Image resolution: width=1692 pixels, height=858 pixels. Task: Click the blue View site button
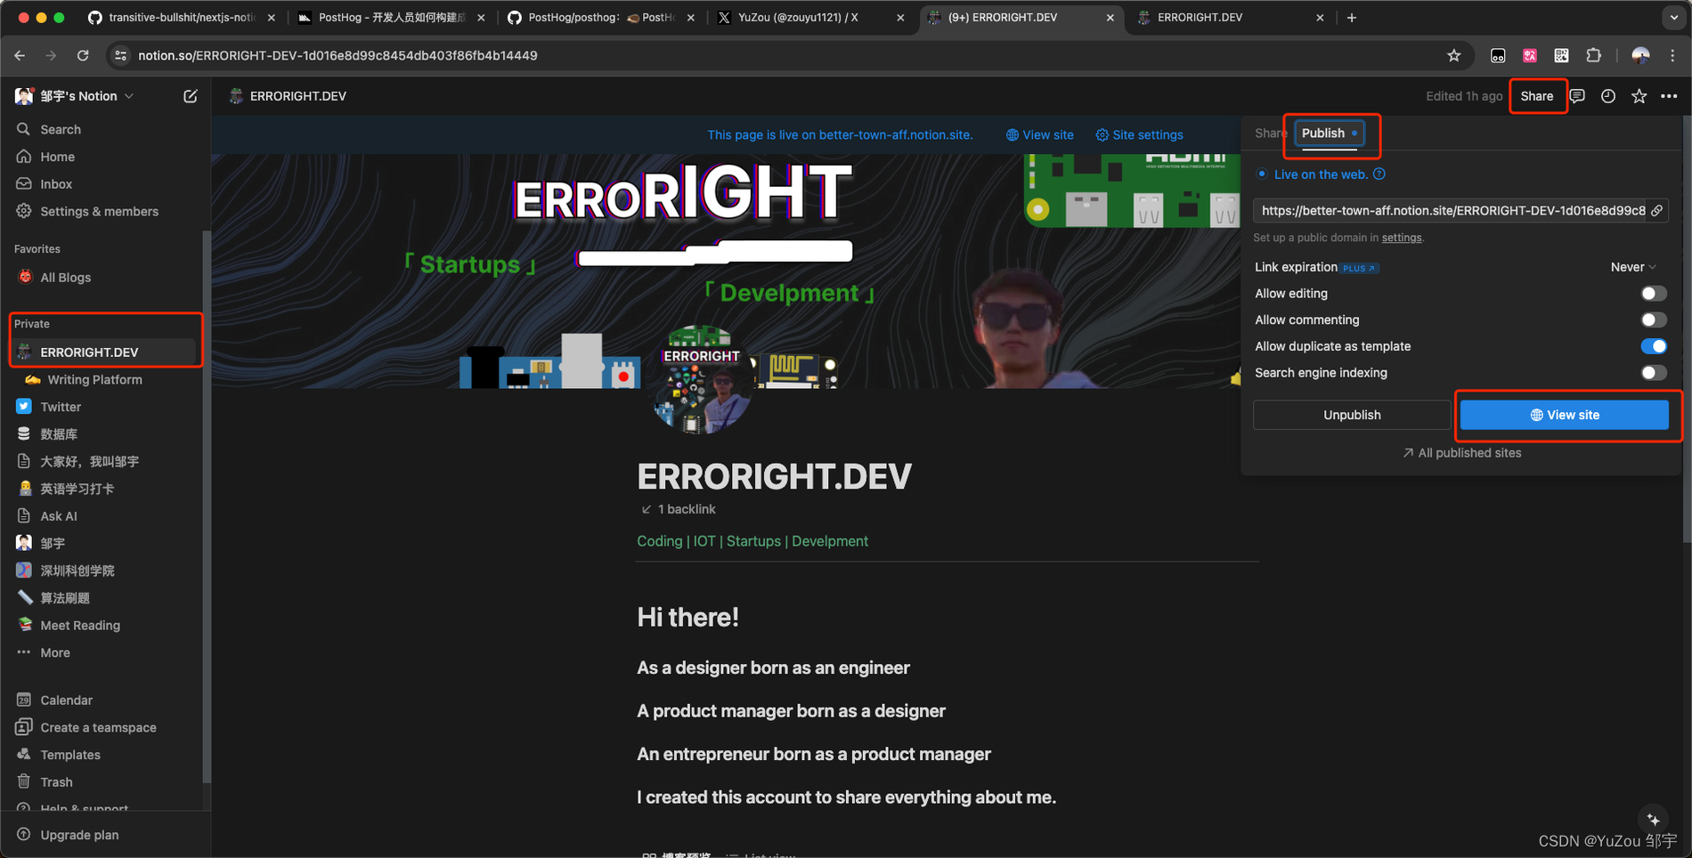(1565, 415)
